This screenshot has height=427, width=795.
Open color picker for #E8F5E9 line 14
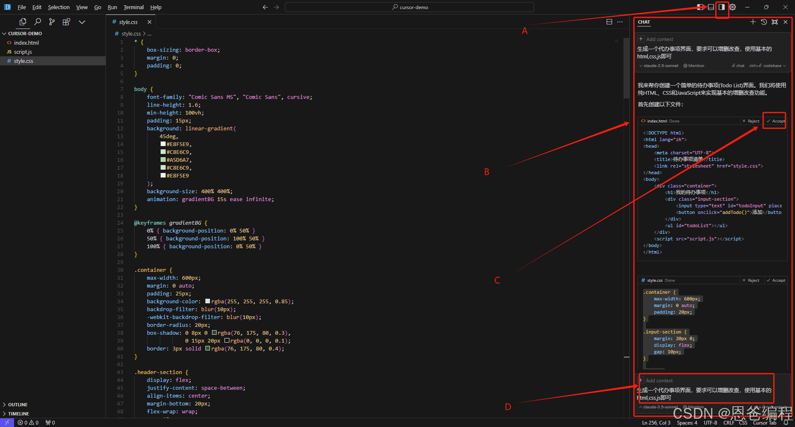point(163,144)
